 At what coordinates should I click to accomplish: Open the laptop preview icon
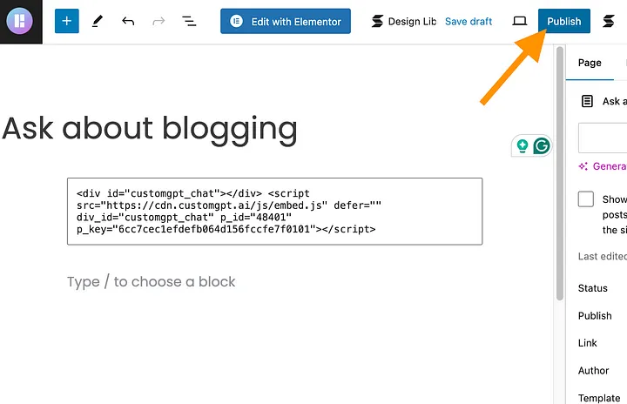click(519, 21)
